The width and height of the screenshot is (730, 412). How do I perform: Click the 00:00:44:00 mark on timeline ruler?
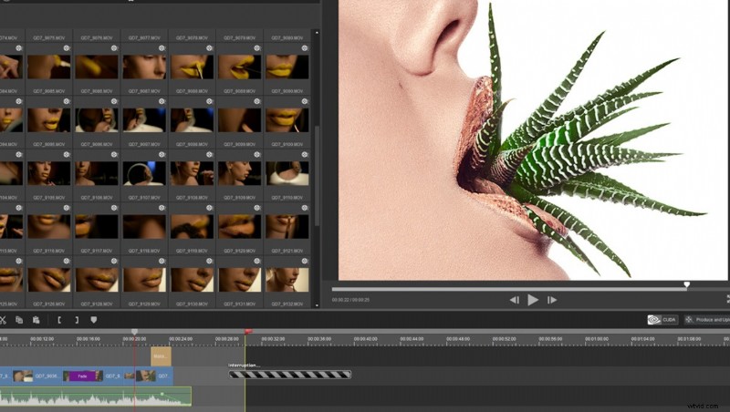tap(412, 339)
